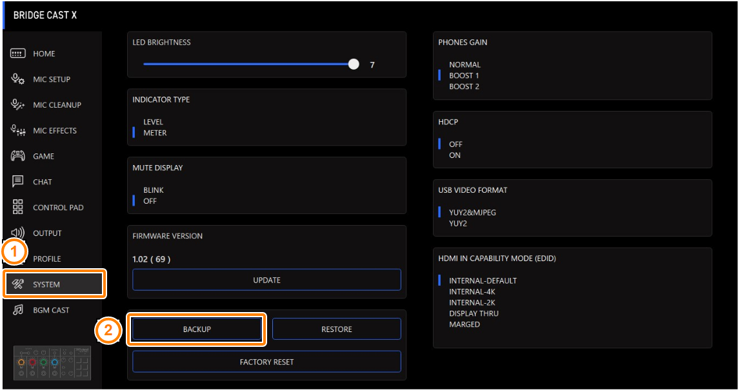The height and width of the screenshot is (392, 740).
Task: Click the BGM Cast music note icon
Action: [x=18, y=310]
